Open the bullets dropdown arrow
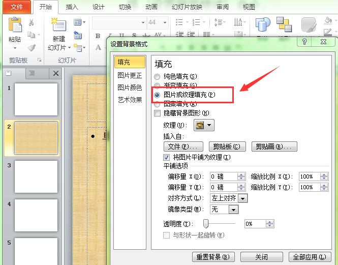Viewport: 338px width, 265px height. 187,22
